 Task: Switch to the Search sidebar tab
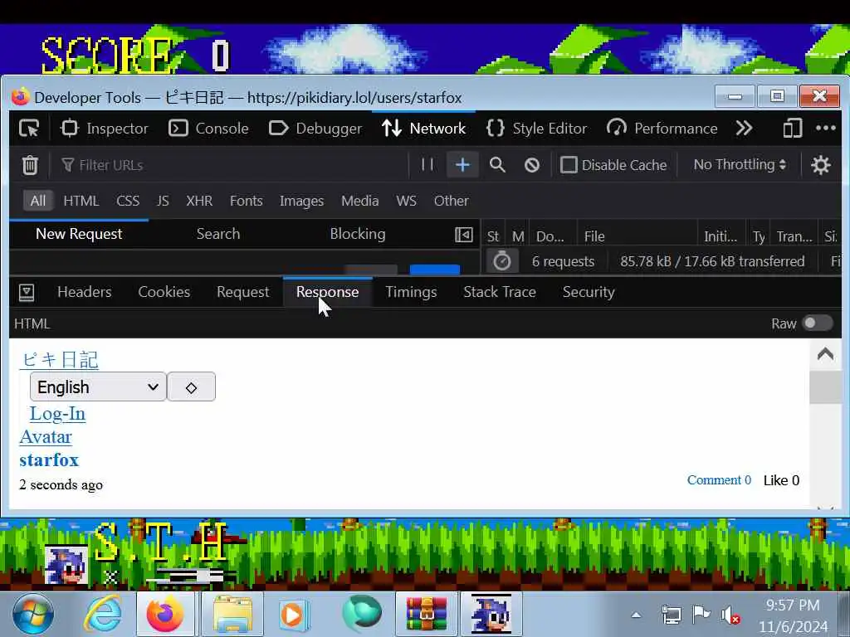[x=218, y=234]
